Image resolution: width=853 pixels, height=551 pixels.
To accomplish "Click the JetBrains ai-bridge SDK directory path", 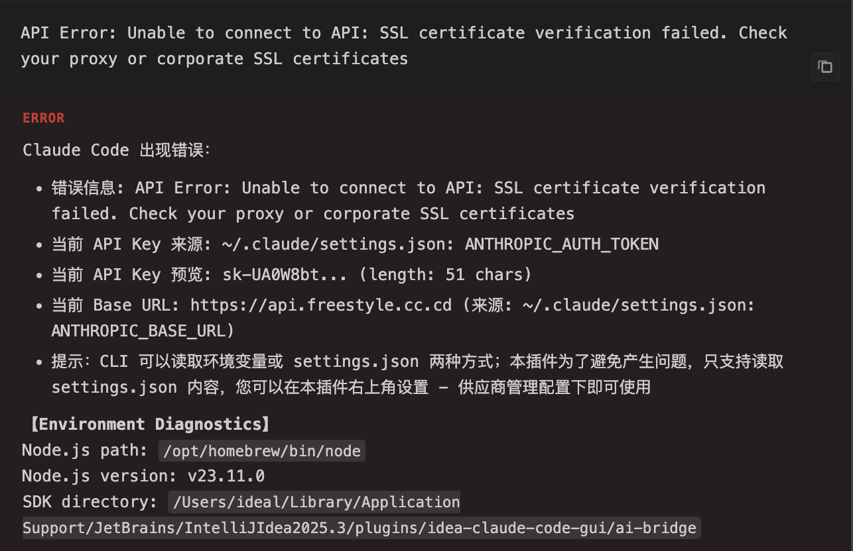I will 362,515.
